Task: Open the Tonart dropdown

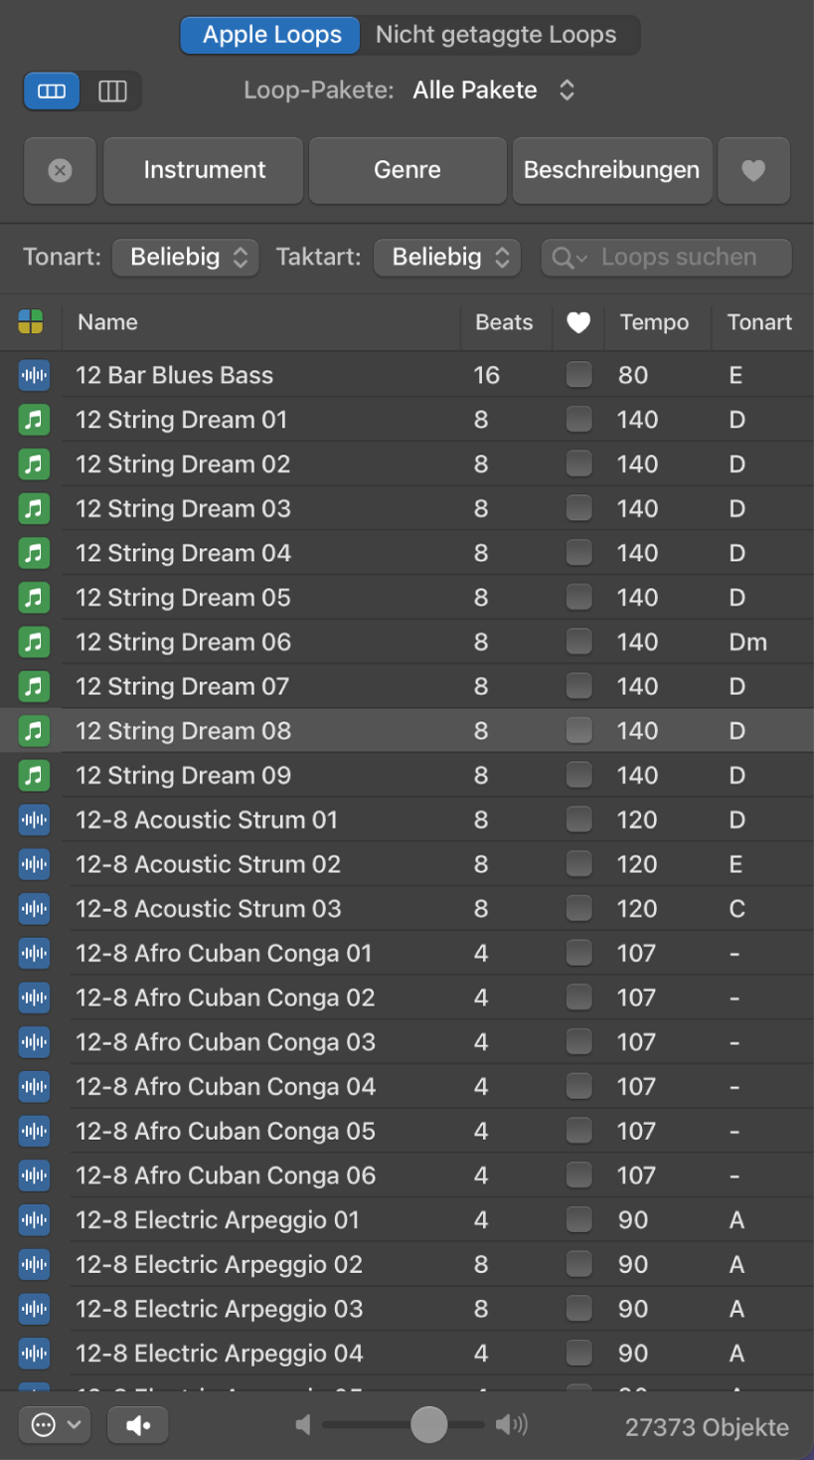Action: [x=185, y=258]
